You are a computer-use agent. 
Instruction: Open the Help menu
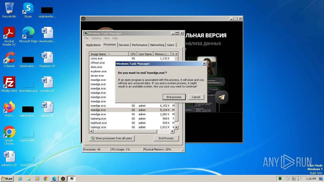(x=115, y=38)
